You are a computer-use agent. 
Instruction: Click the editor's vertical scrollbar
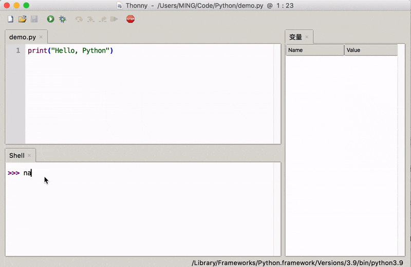(277, 94)
